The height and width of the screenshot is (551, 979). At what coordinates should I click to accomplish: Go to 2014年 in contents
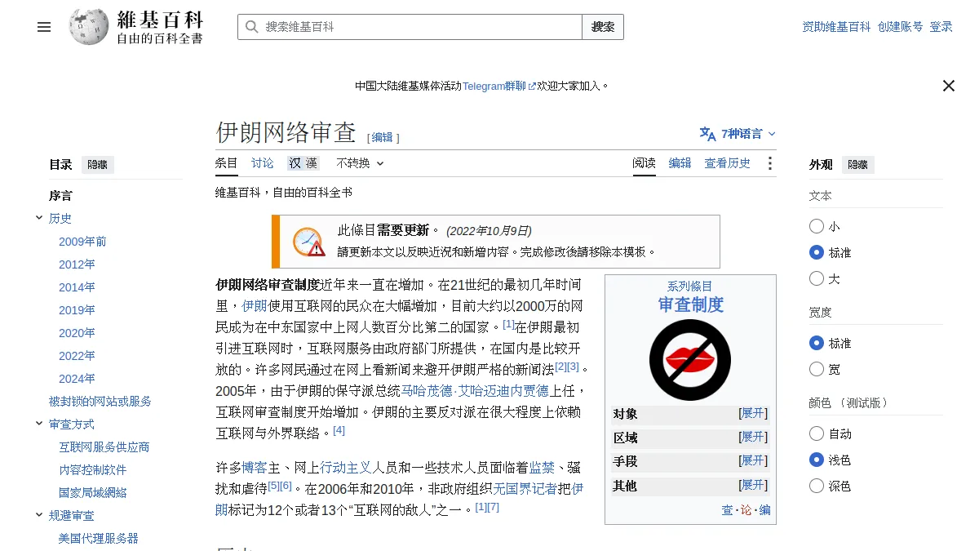coord(77,287)
